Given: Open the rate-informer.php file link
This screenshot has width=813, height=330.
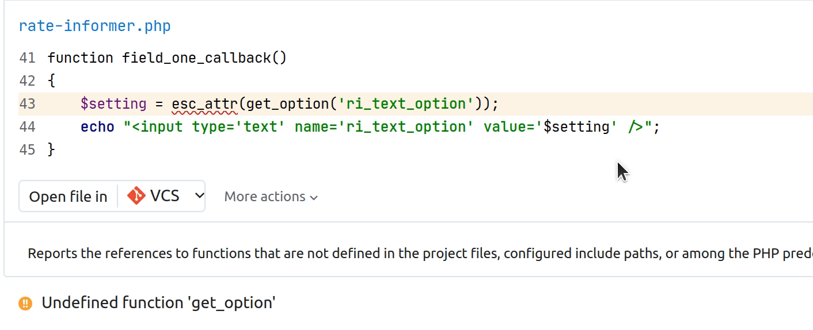Looking at the screenshot, I should click(94, 26).
